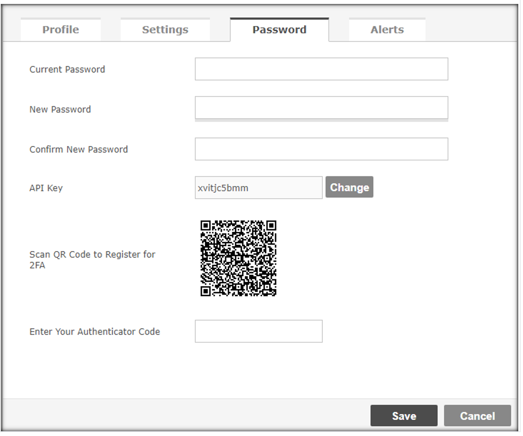
Task: Click the 2FA QR code image
Action: tap(238, 258)
